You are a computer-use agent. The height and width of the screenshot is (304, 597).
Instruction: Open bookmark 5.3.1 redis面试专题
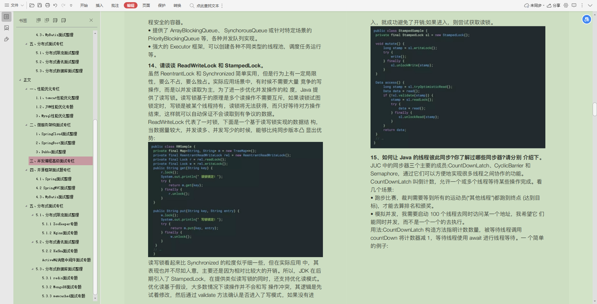click(x=60, y=278)
